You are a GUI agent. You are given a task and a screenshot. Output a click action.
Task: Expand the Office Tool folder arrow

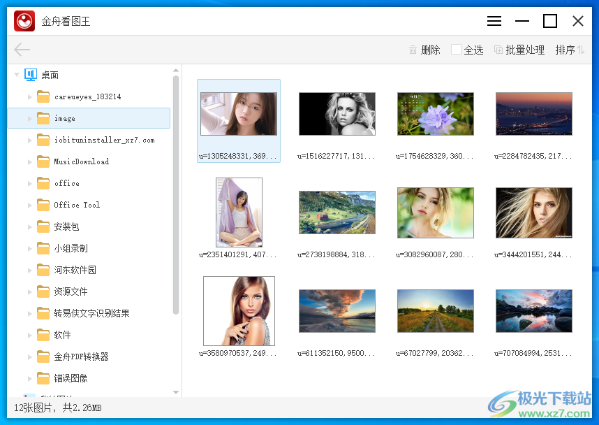(x=29, y=206)
